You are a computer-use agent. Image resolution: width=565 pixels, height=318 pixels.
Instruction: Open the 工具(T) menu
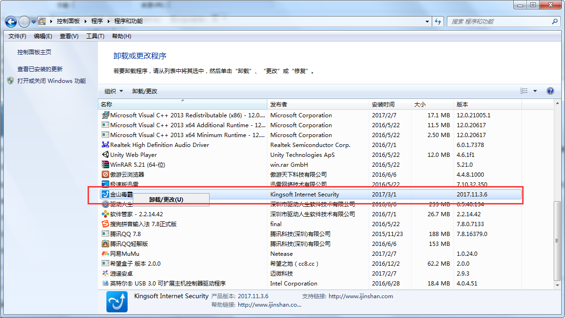click(x=95, y=36)
